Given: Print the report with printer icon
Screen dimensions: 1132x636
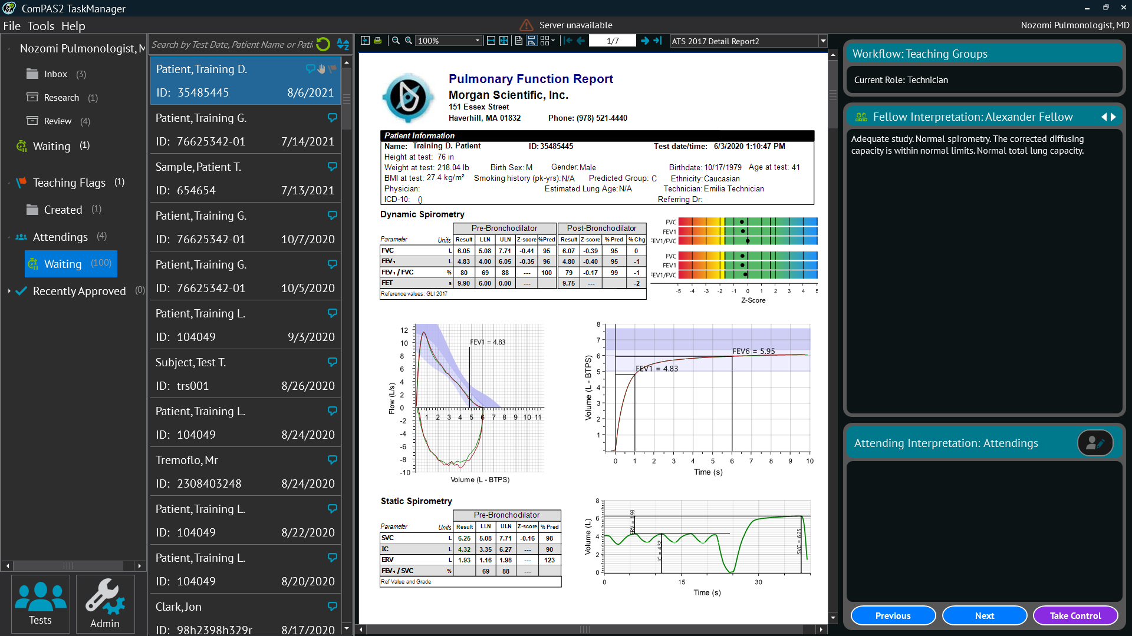Looking at the screenshot, I should pos(378,41).
